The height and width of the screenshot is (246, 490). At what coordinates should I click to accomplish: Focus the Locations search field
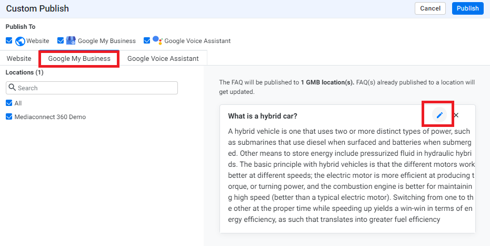(92, 88)
